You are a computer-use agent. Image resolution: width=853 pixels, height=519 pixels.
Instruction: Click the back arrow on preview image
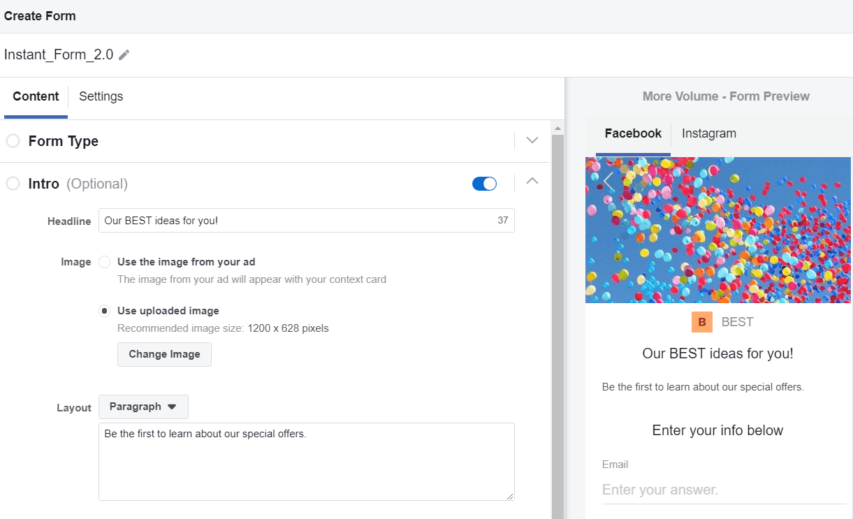(608, 181)
